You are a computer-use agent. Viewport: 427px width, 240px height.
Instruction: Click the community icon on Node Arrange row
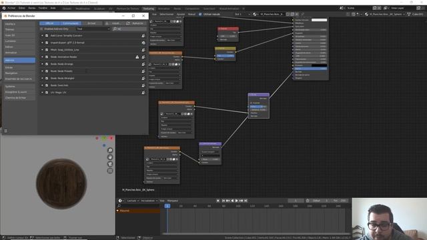click(x=143, y=64)
